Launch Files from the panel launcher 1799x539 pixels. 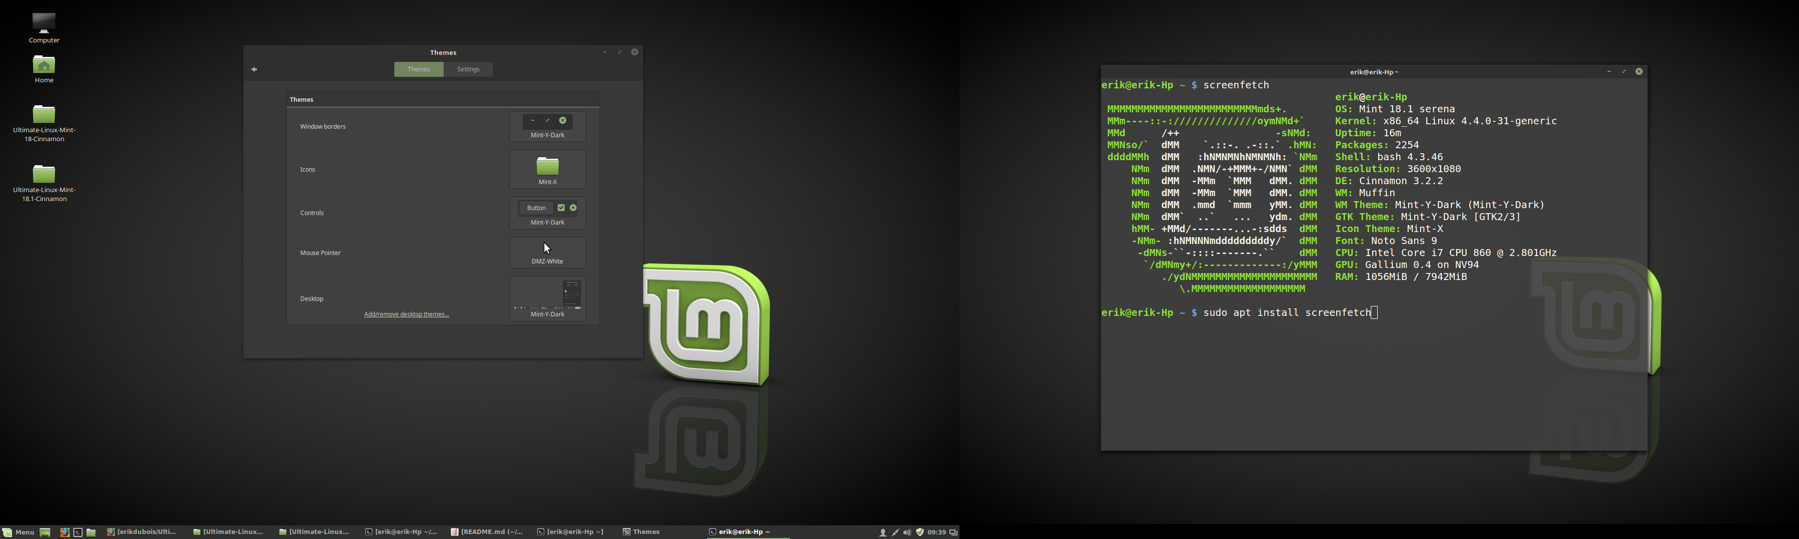91,532
